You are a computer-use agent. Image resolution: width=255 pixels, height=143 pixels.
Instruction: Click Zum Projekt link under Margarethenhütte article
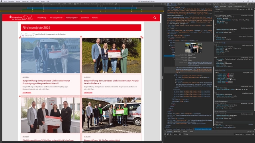[27, 93]
